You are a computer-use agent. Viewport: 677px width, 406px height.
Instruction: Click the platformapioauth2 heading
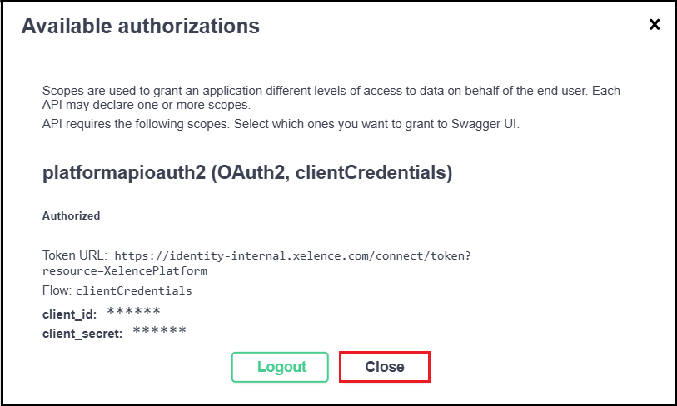pos(246,173)
